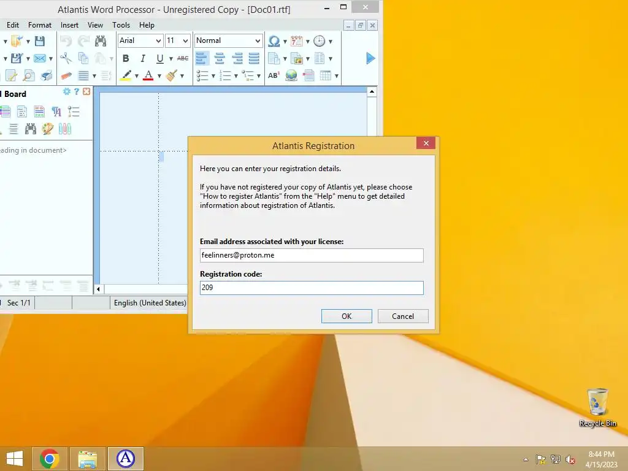Expand the arrow next to clock icon

pyautogui.click(x=331, y=41)
